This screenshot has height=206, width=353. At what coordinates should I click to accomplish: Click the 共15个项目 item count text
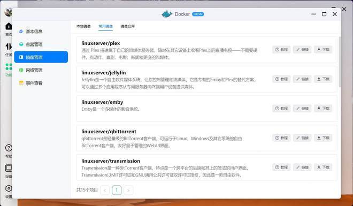coord(87,190)
